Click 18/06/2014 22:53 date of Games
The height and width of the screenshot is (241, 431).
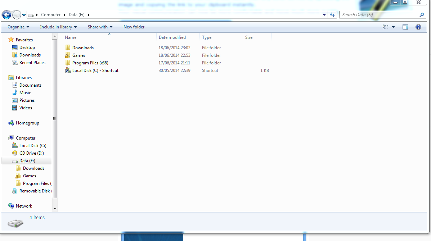174,55
